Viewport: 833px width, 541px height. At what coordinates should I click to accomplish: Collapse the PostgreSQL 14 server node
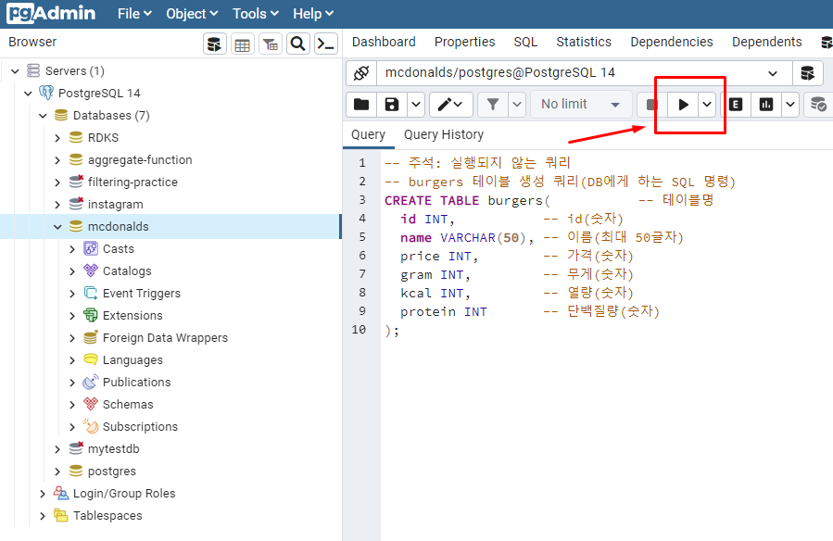pyautogui.click(x=28, y=94)
